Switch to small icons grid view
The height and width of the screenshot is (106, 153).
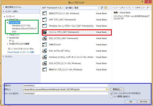click(102, 8)
